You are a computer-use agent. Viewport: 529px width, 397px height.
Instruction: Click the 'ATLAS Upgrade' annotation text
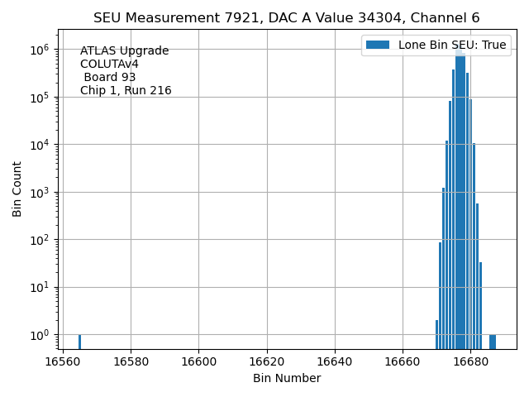(x=124, y=51)
